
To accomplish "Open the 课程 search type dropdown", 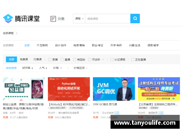I will 79,19.
